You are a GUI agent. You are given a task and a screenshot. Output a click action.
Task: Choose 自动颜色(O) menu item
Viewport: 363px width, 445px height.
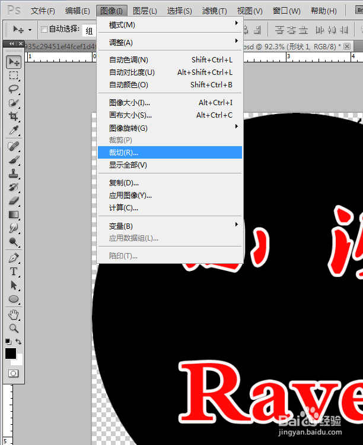pyautogui.click(x=170, y=85)
